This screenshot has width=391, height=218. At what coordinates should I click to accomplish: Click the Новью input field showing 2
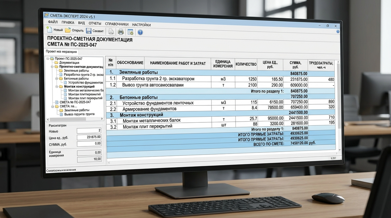click(89, 130)
